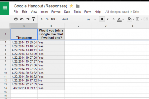Open the font size 10 dropdown
The image size is (149, 99).
click(x=91, y=19)
